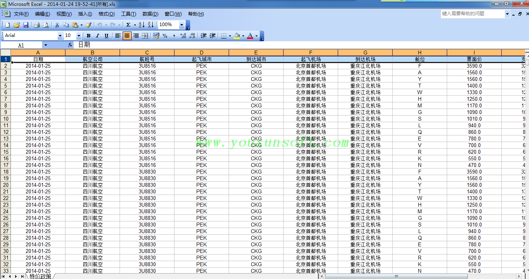This screenshot has width=529, height=279.
Task: Toggle center alignment button
Action: (x=127, y=36)
